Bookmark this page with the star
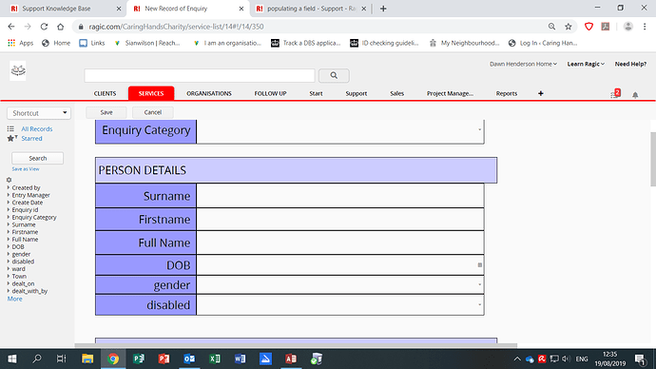Image resolution: width=656 pixels, height=369 pixels. pos(569,27)
